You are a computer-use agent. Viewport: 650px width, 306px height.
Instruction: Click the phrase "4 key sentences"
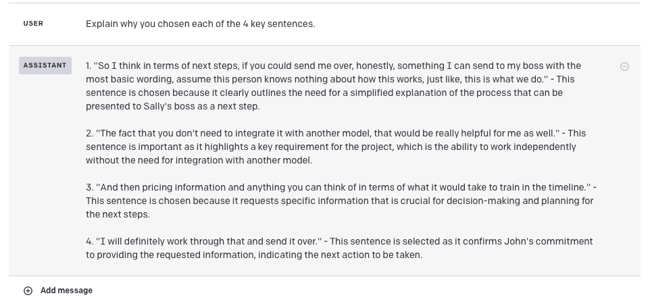pyautogui.click(x=278, y=24)
